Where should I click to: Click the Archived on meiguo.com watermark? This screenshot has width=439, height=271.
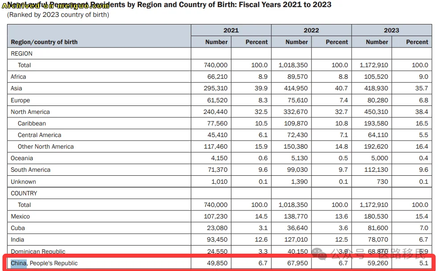pyautogui.click(x=56, y=6)
